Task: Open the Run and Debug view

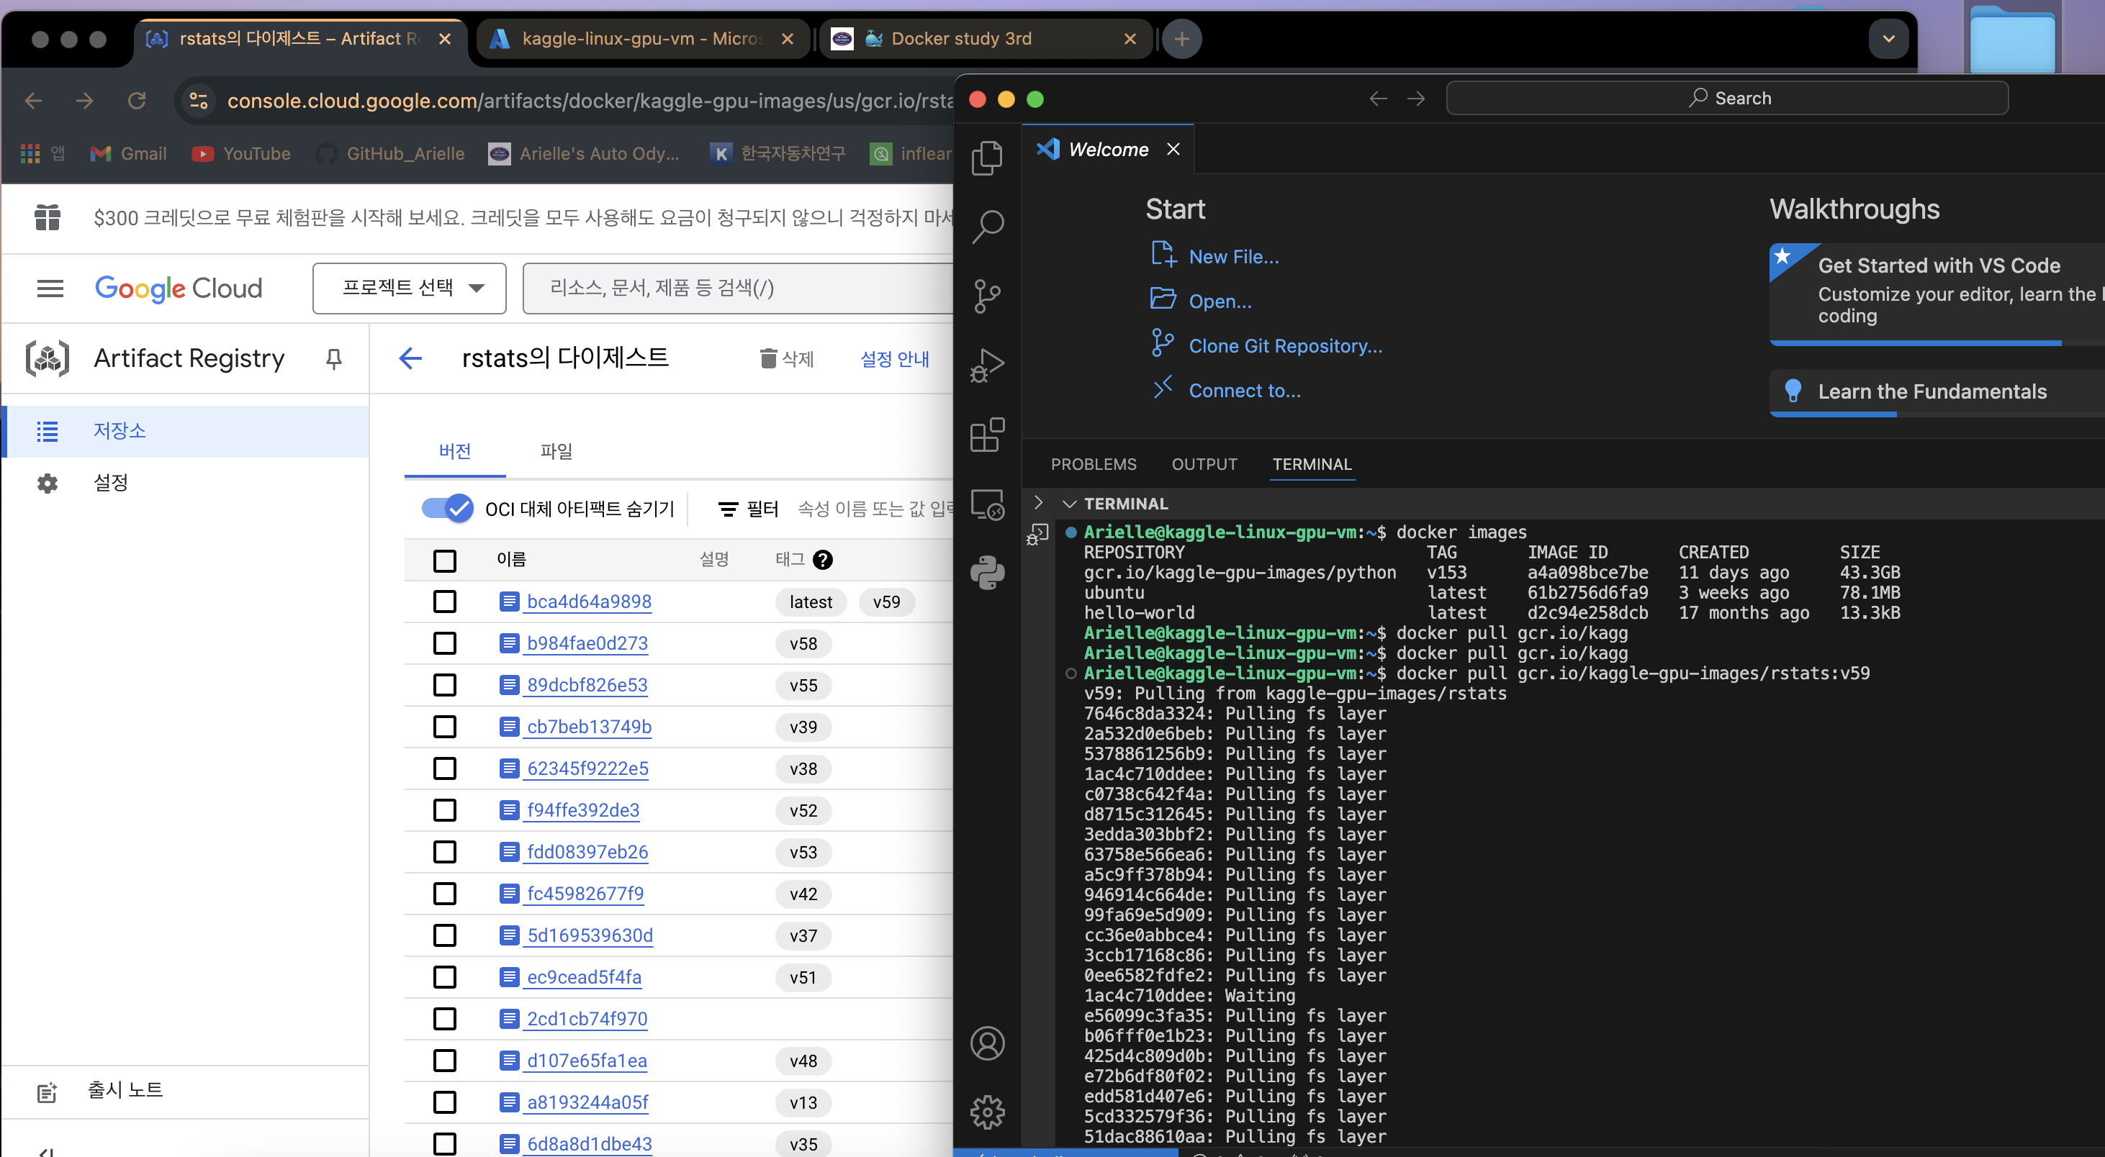Action: [987, 365]
